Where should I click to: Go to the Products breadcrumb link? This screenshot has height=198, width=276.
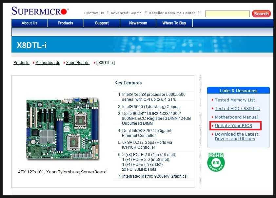point(21,63)
